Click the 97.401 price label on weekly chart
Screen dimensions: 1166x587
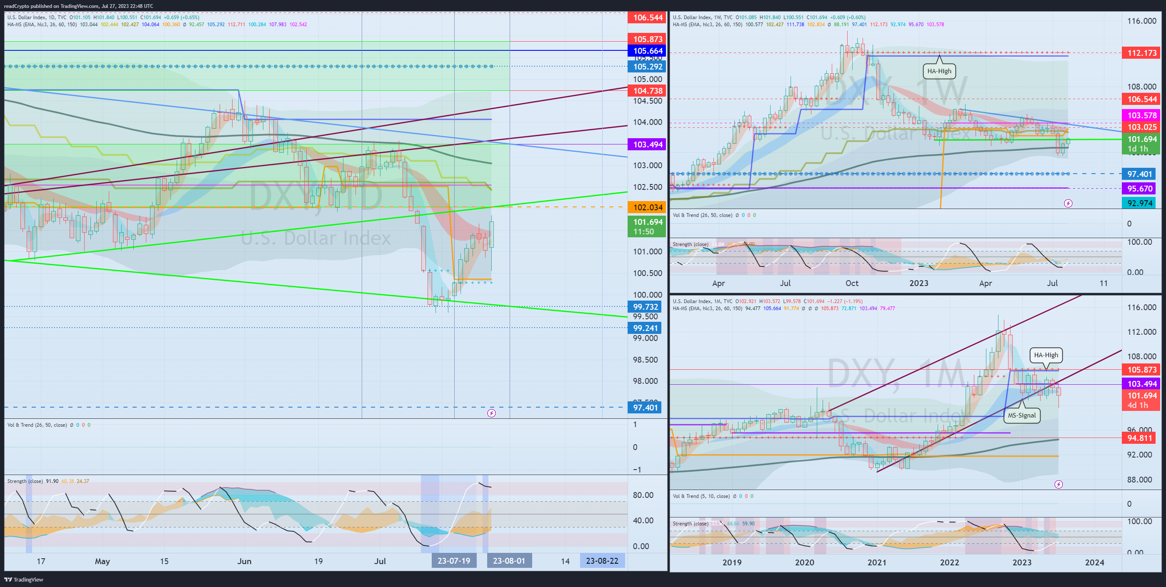pyautogui.click(x=1139, y=174)
